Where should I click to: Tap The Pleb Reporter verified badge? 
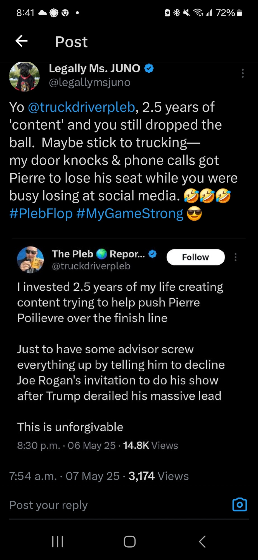point(152,254)
